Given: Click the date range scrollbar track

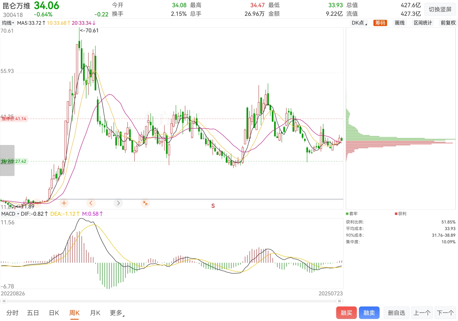Looking at the screenshot, I should (x=172, y=301).
